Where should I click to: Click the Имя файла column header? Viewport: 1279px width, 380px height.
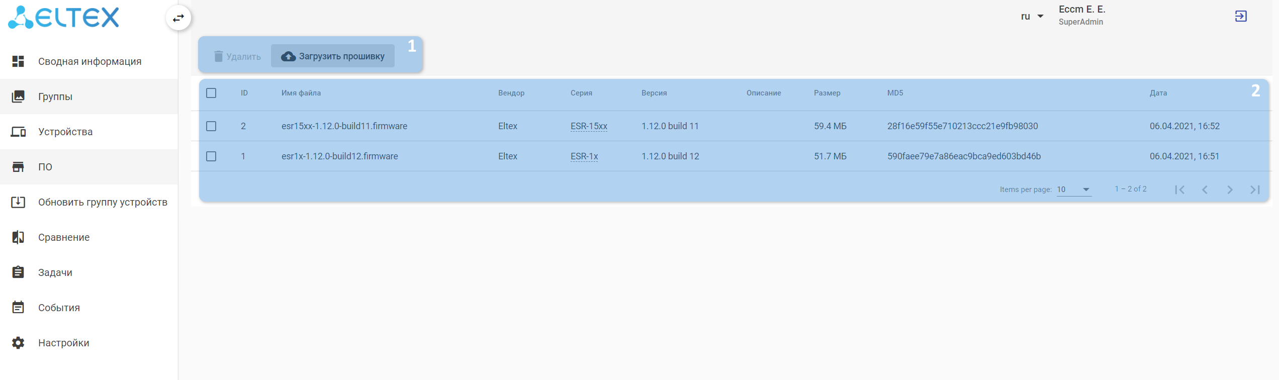point(301,93)
